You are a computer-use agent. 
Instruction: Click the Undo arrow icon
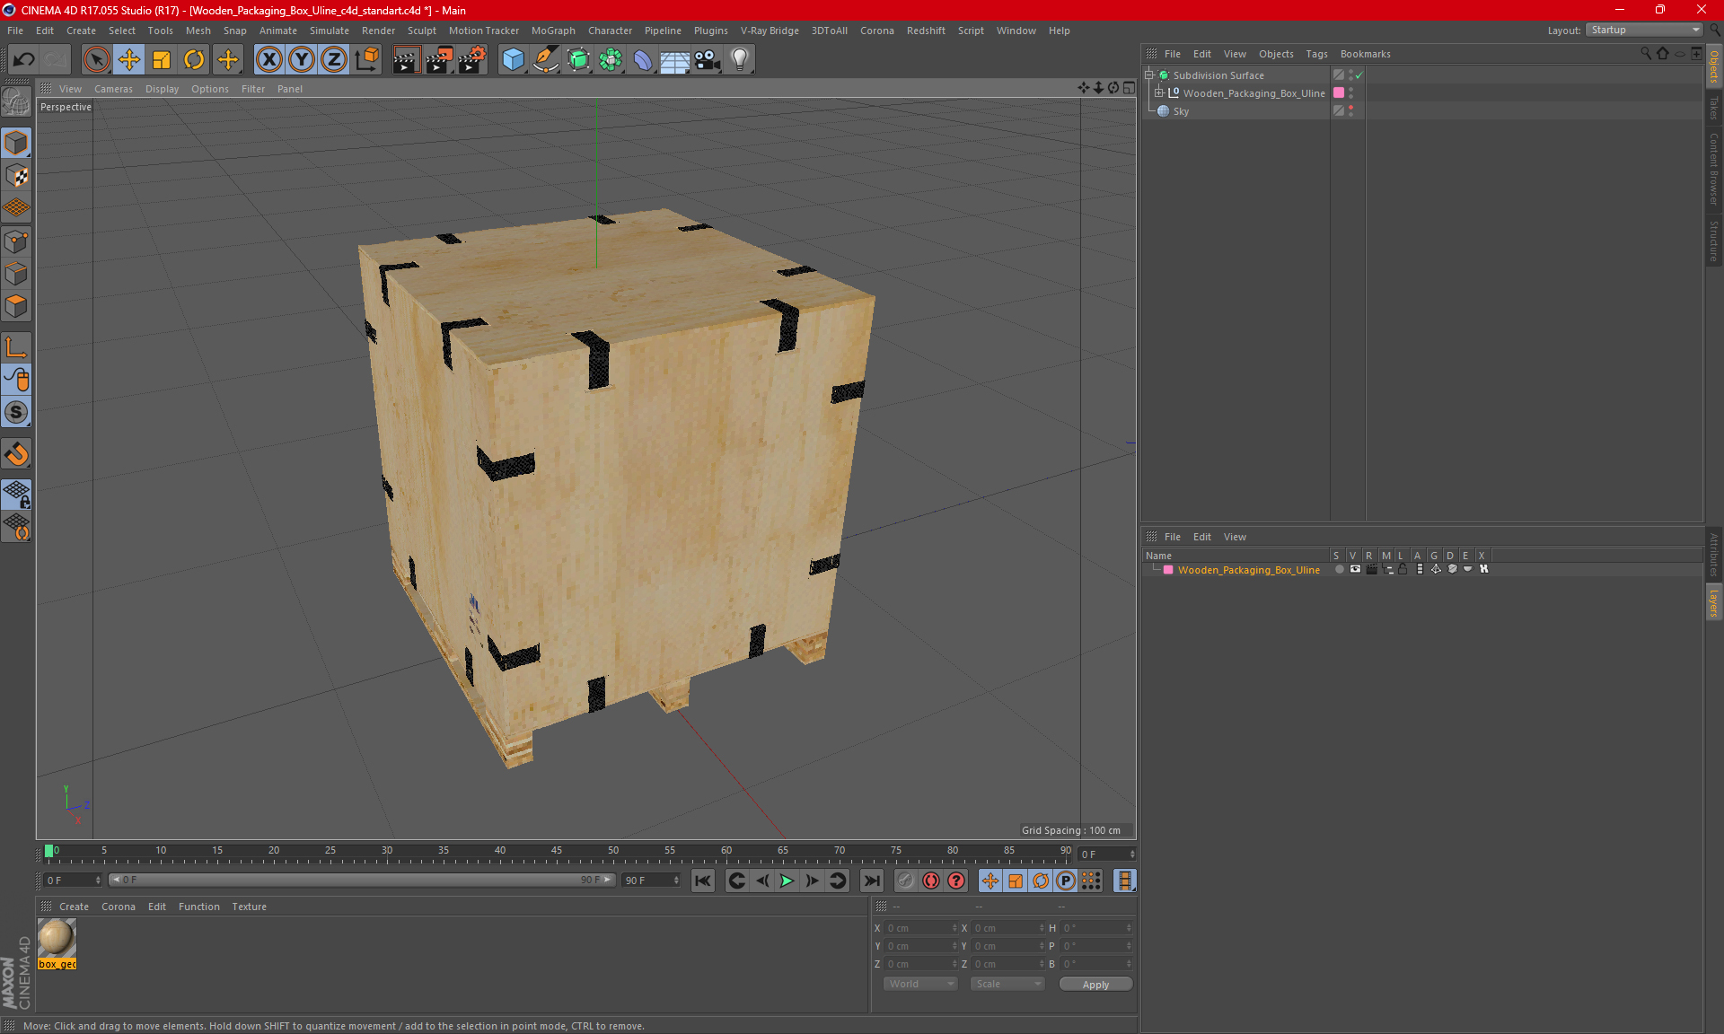(24, 60)
